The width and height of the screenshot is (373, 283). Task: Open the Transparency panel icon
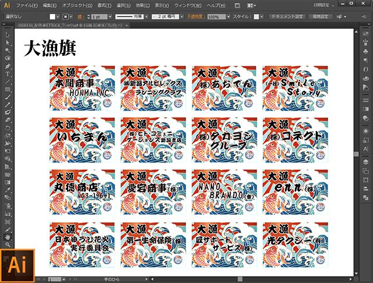coord(365,118)
